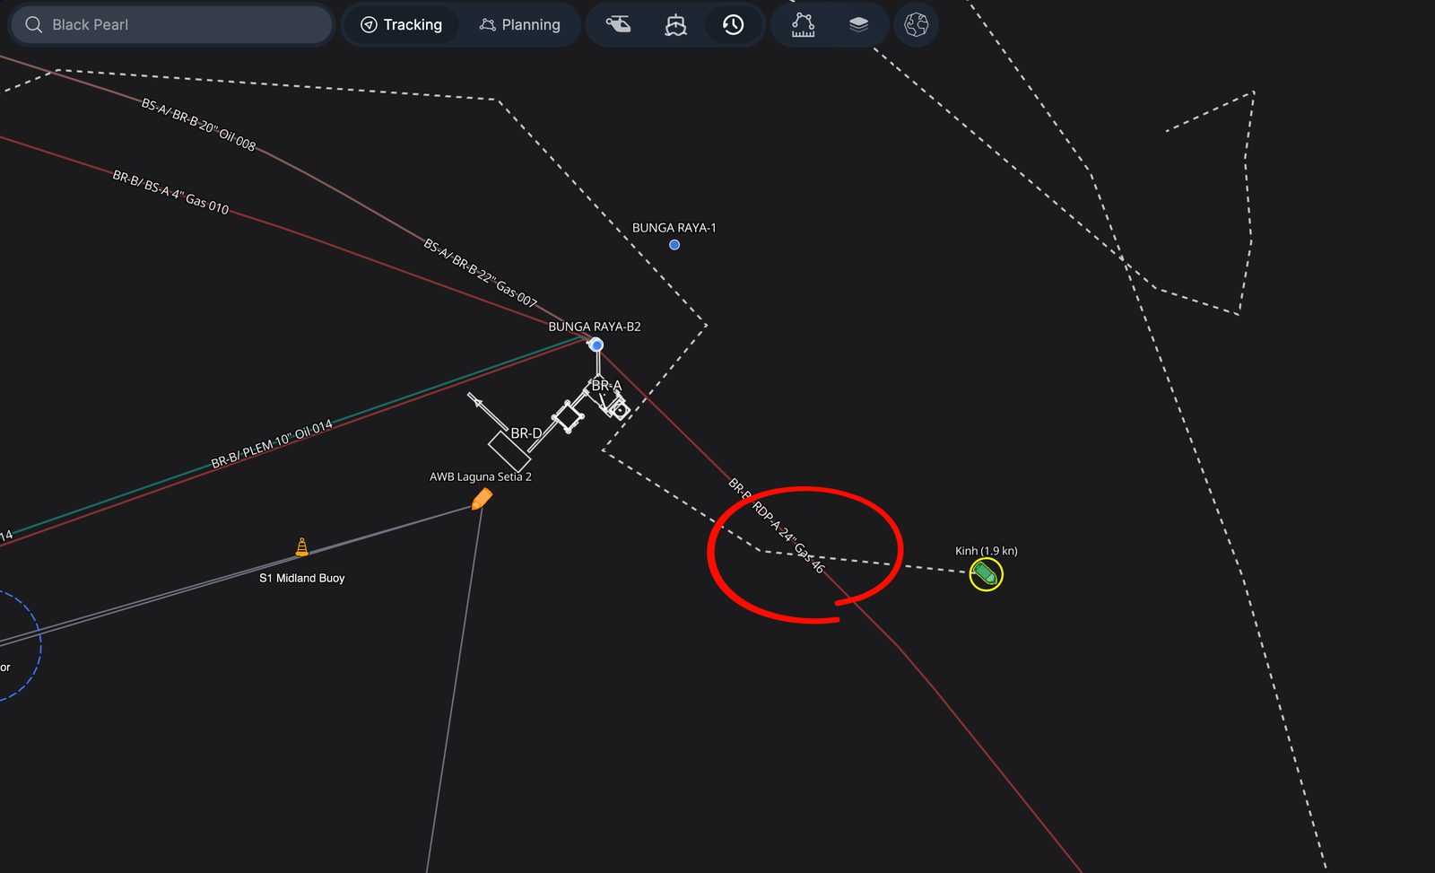Toggle the vessel filter icon
This screenshot has width=1435, height=873.
pyautogui.click(x=675, y=24)
